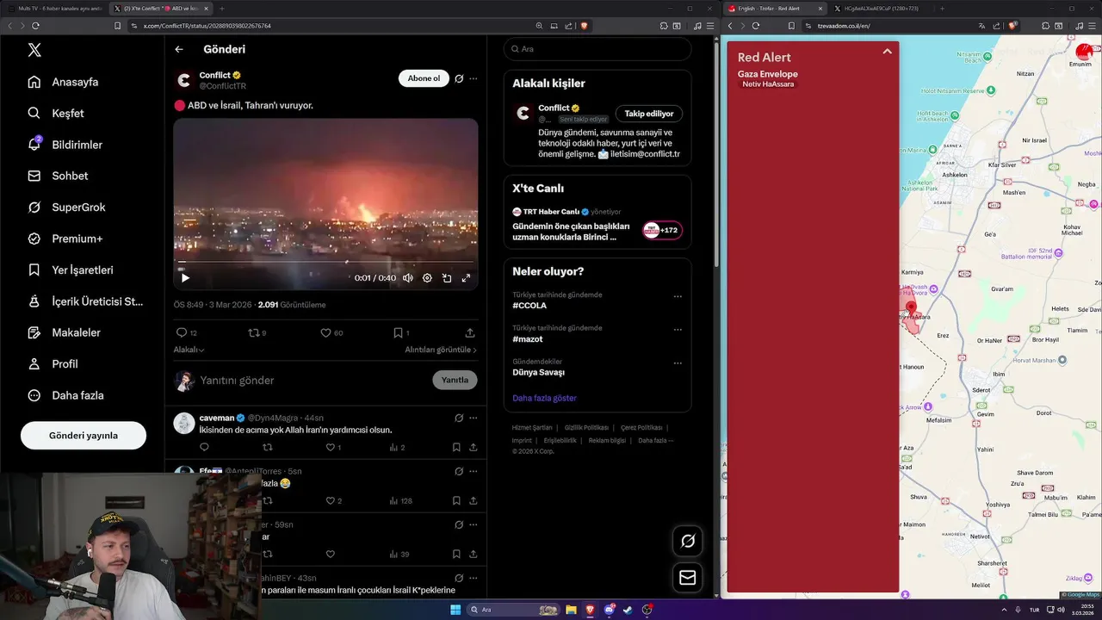Open Daha fazla göster trends link
This screenshot has height=620, width=1102.
[x=544, y=398]
